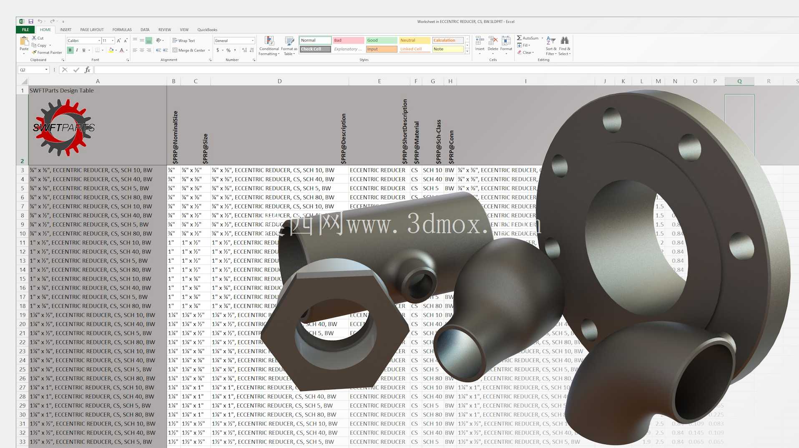799x448 pixels.
Task: Switch to the PAGE LAYOUT tab
Action: 92,30
